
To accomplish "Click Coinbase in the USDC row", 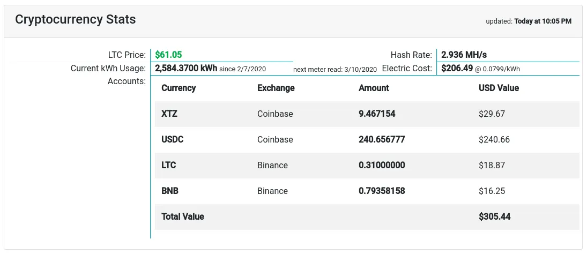I will click(275, 139).
